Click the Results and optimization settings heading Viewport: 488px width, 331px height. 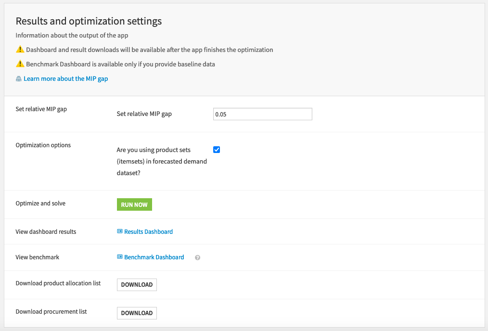(89, 21)
